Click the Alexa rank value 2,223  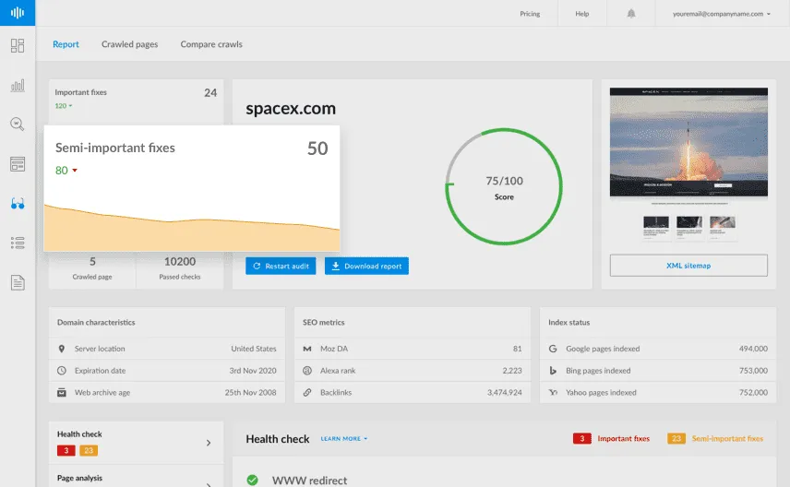[512, 371]
